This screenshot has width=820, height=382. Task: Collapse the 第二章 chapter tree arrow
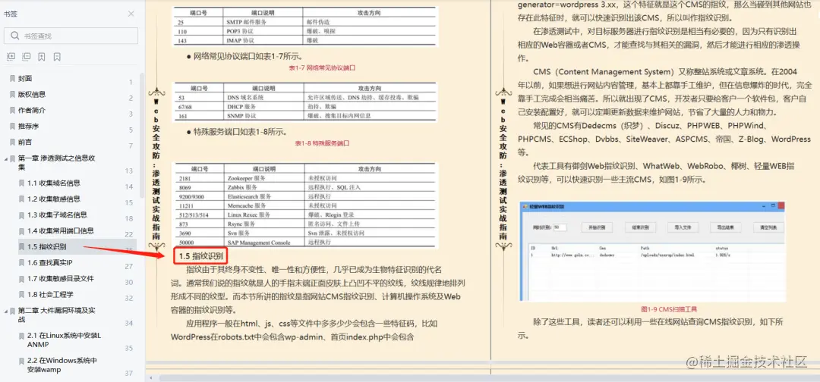[x=5, y=310]
